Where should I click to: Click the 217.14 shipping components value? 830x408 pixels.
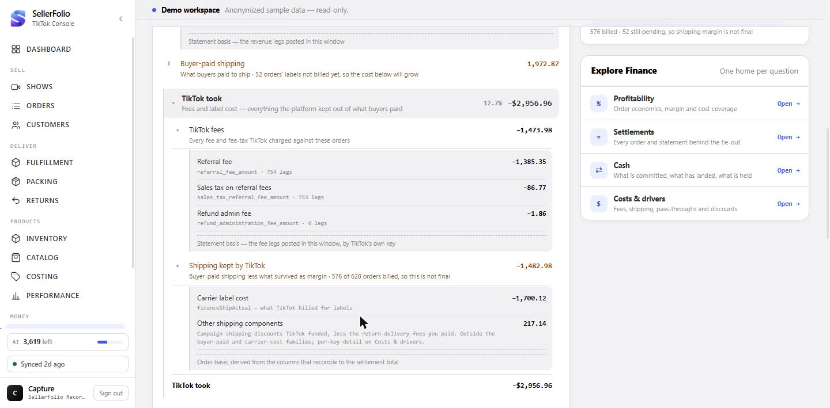(535, 323)
